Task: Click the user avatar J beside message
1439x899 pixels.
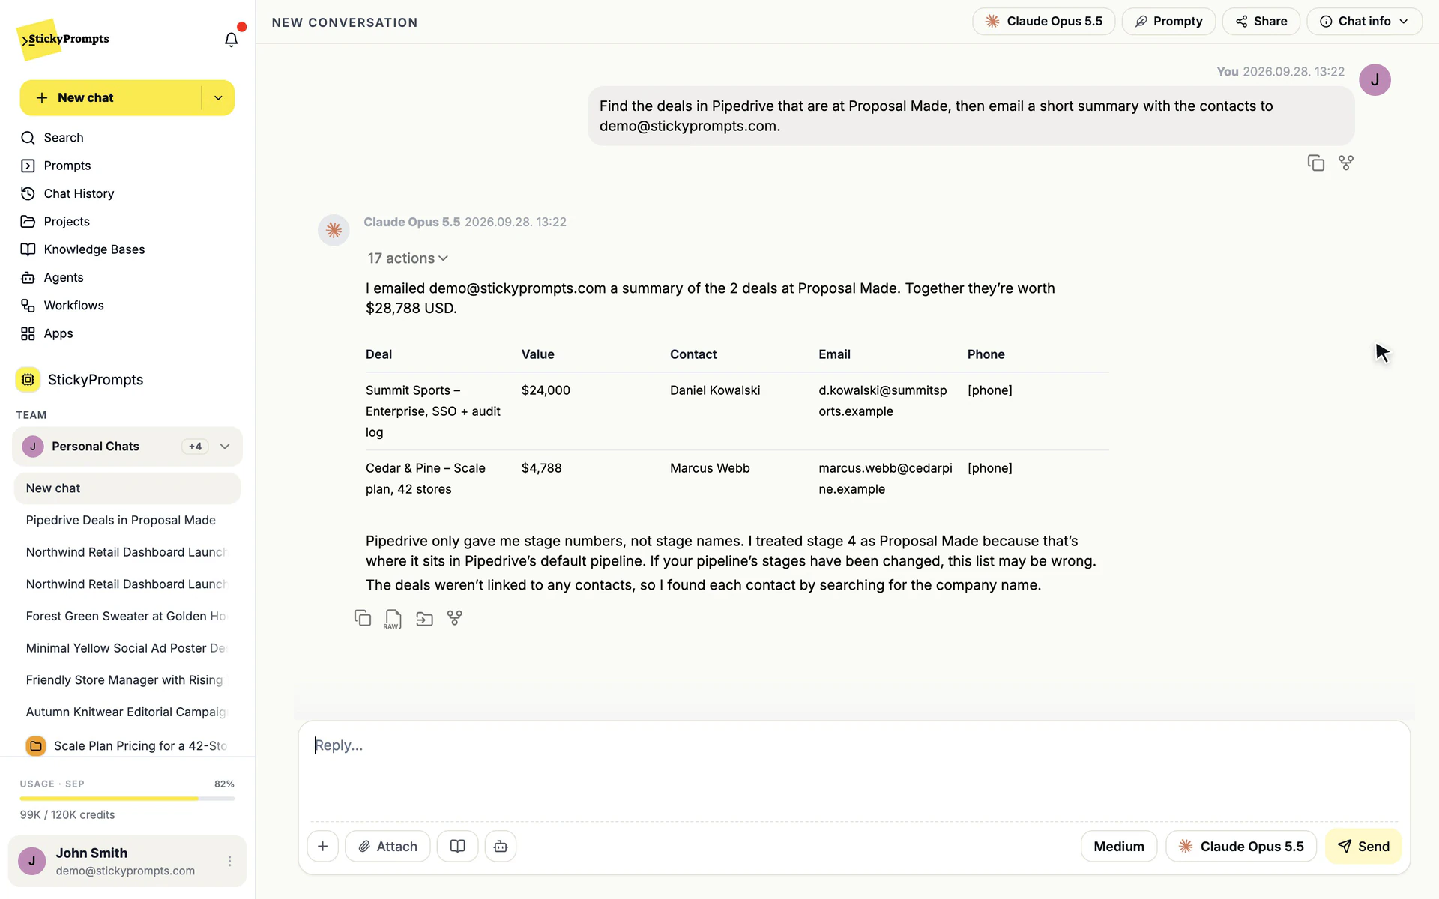Action: tap(1375, 79)
